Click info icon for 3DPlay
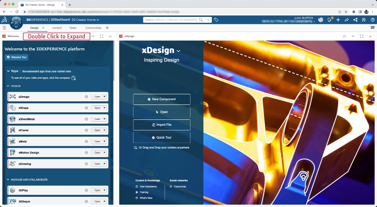The width and height of the screenshot is (377, 207). [x=86, y=190]
